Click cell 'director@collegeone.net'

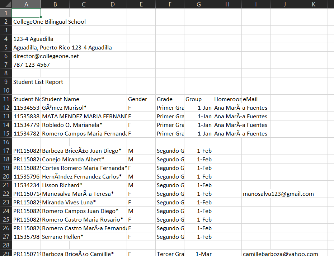click(x=46, y=56)
